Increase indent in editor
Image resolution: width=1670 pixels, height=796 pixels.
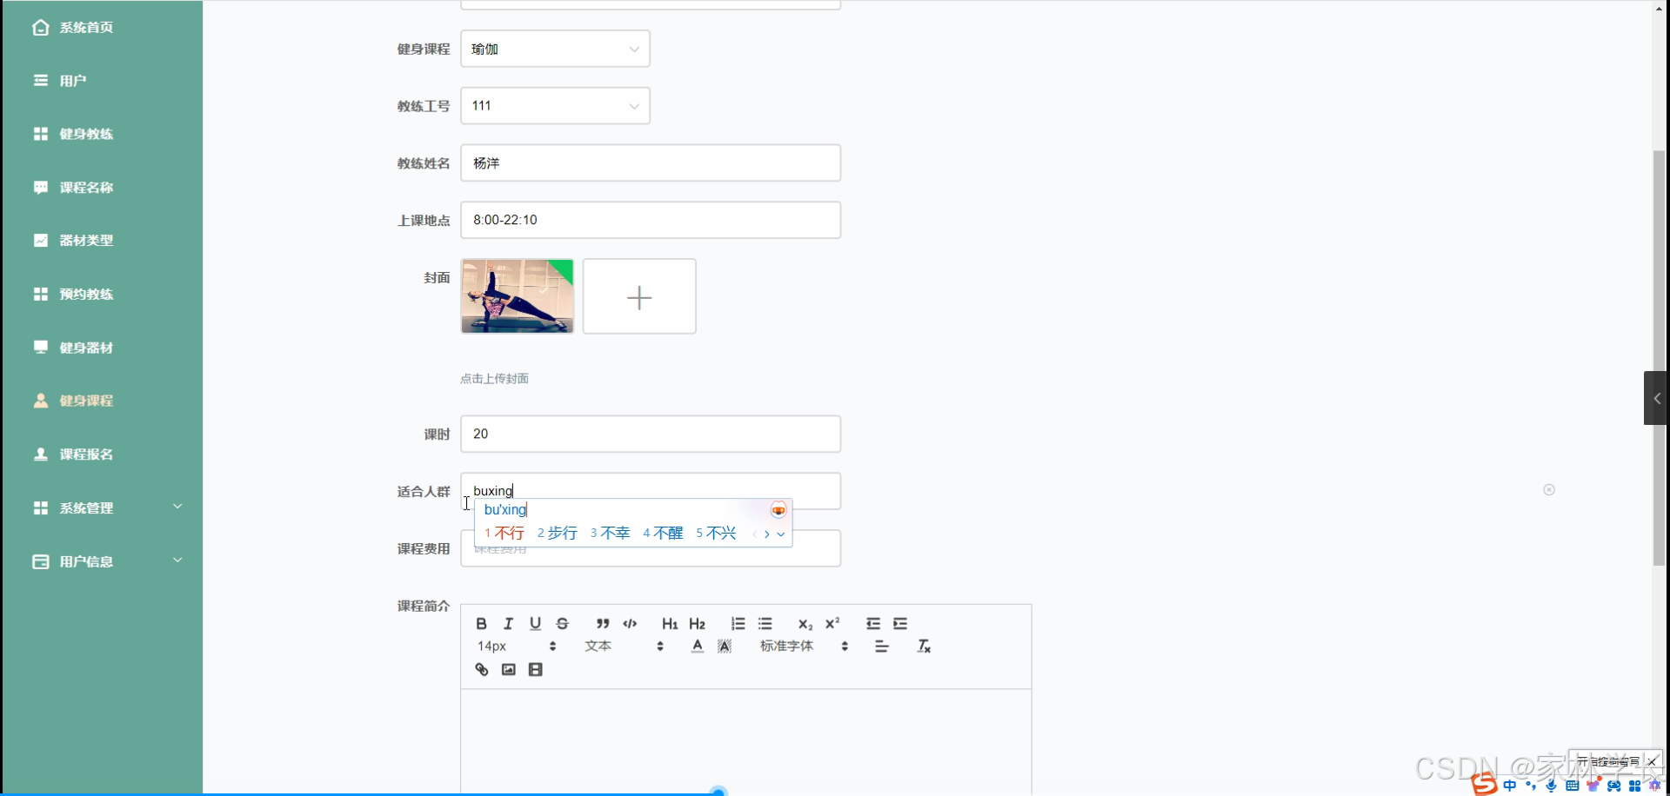click(900, 624)
